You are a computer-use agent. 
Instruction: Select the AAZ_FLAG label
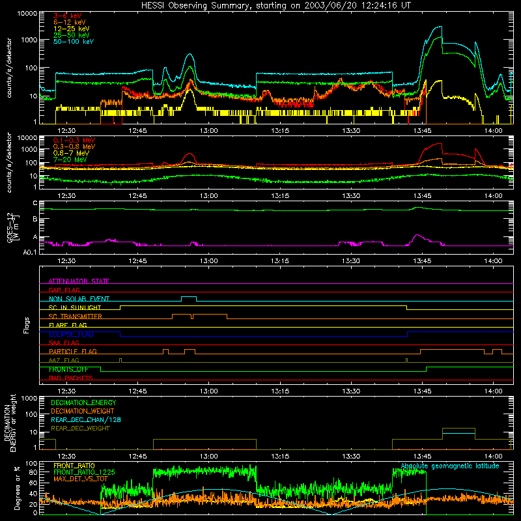pyautogui.click(x=64, y=360)
